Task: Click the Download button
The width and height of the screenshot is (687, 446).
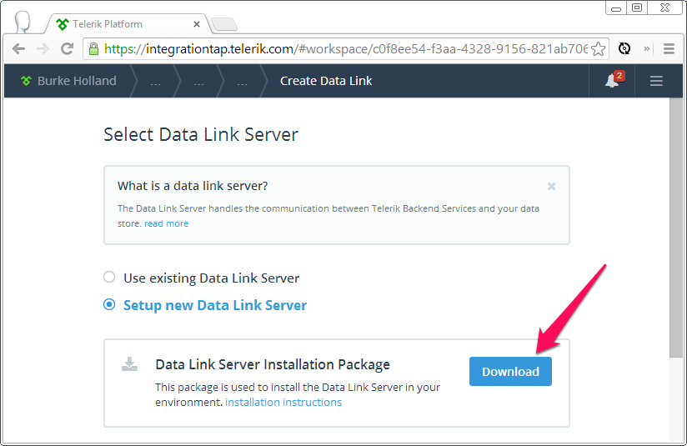Action: 510,372
